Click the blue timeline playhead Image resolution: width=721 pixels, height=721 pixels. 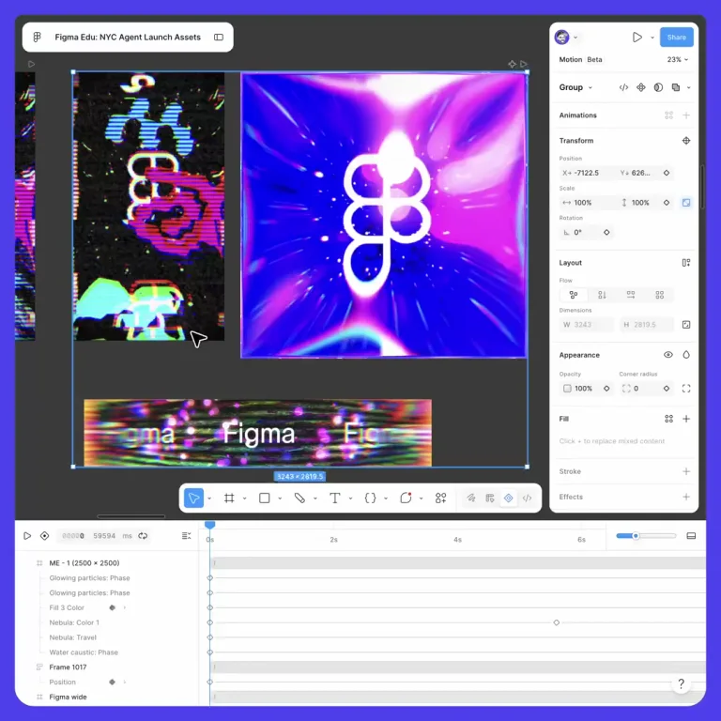[x=209, y=525]
